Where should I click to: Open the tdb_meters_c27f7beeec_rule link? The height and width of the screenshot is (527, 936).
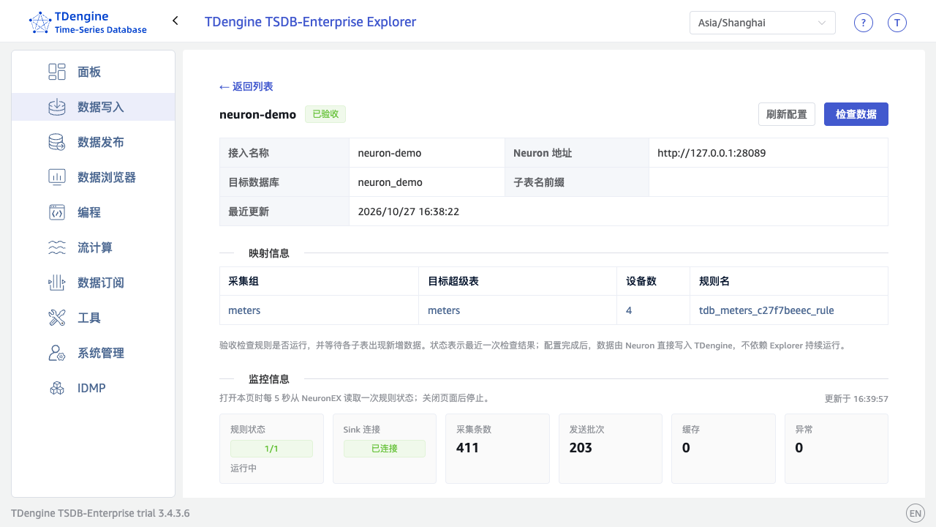click(766, 310)
